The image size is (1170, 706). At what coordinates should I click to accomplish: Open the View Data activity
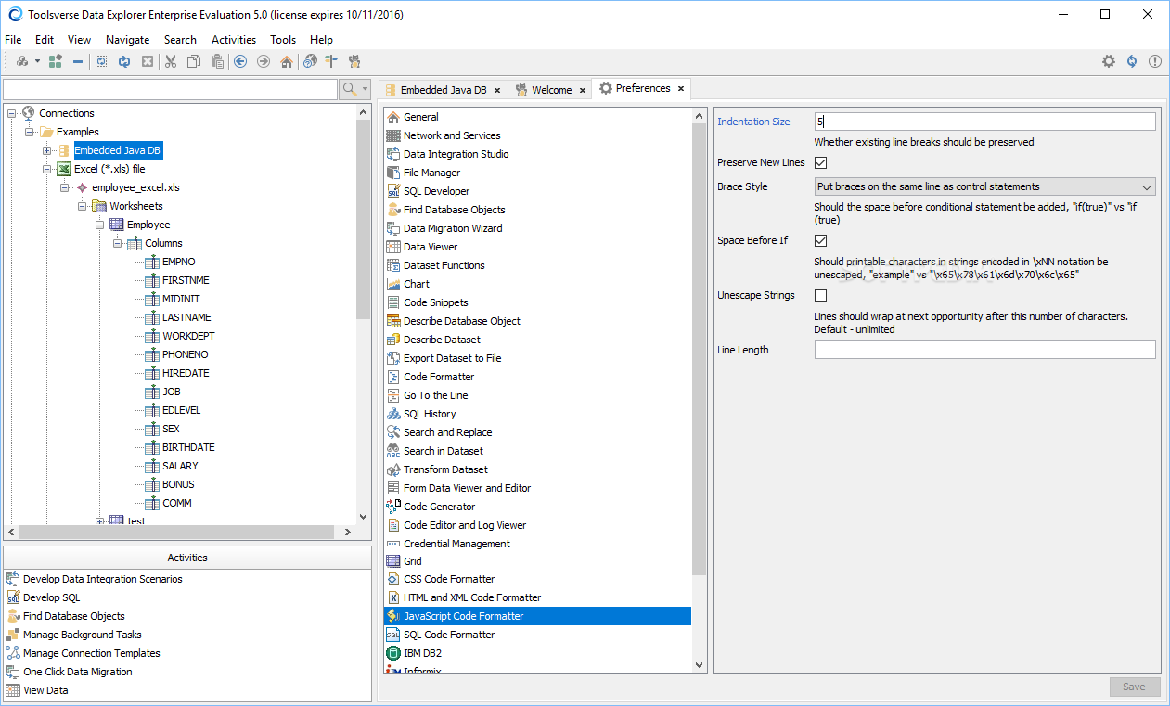point(45,690)
